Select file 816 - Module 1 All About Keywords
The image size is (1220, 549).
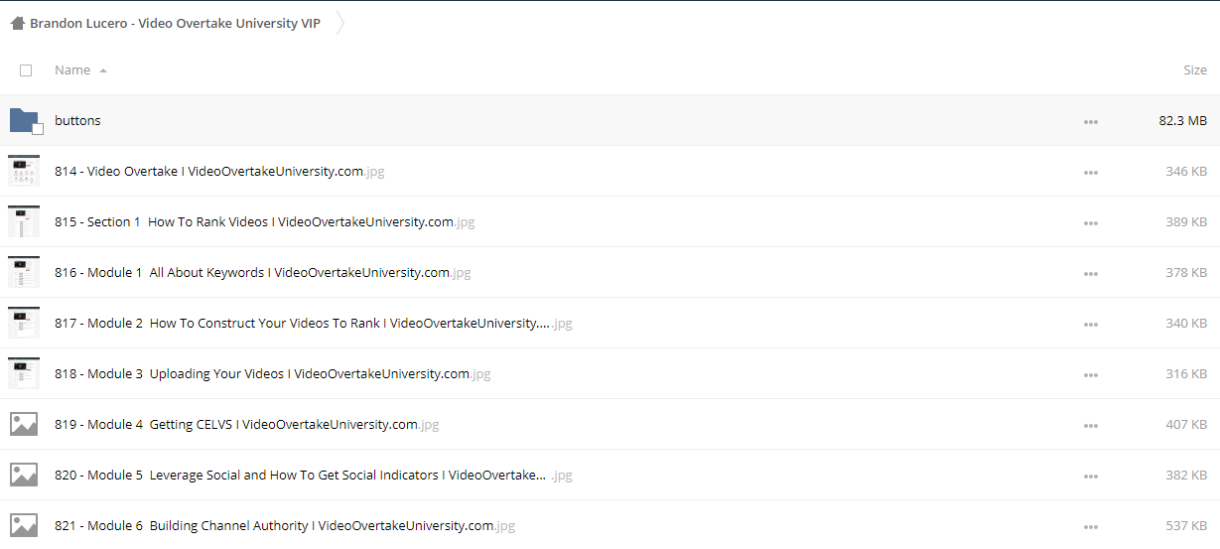[263, 272]
